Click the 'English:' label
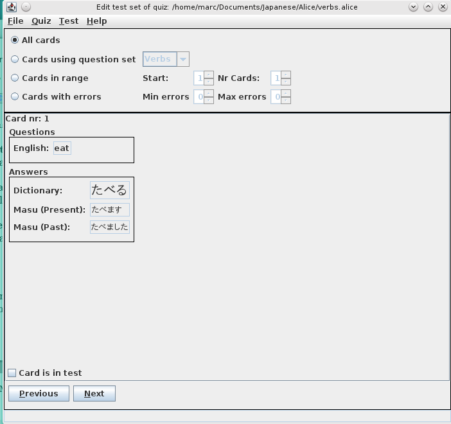Image resolution: width=451 pixels, height=424 pixels. tap(31, 148)
